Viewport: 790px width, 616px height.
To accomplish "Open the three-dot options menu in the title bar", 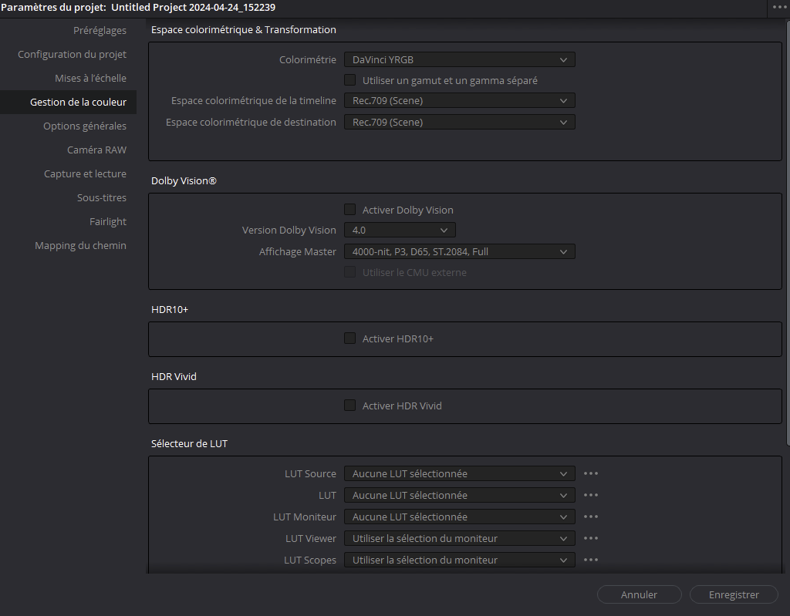I will click(779, 7).
